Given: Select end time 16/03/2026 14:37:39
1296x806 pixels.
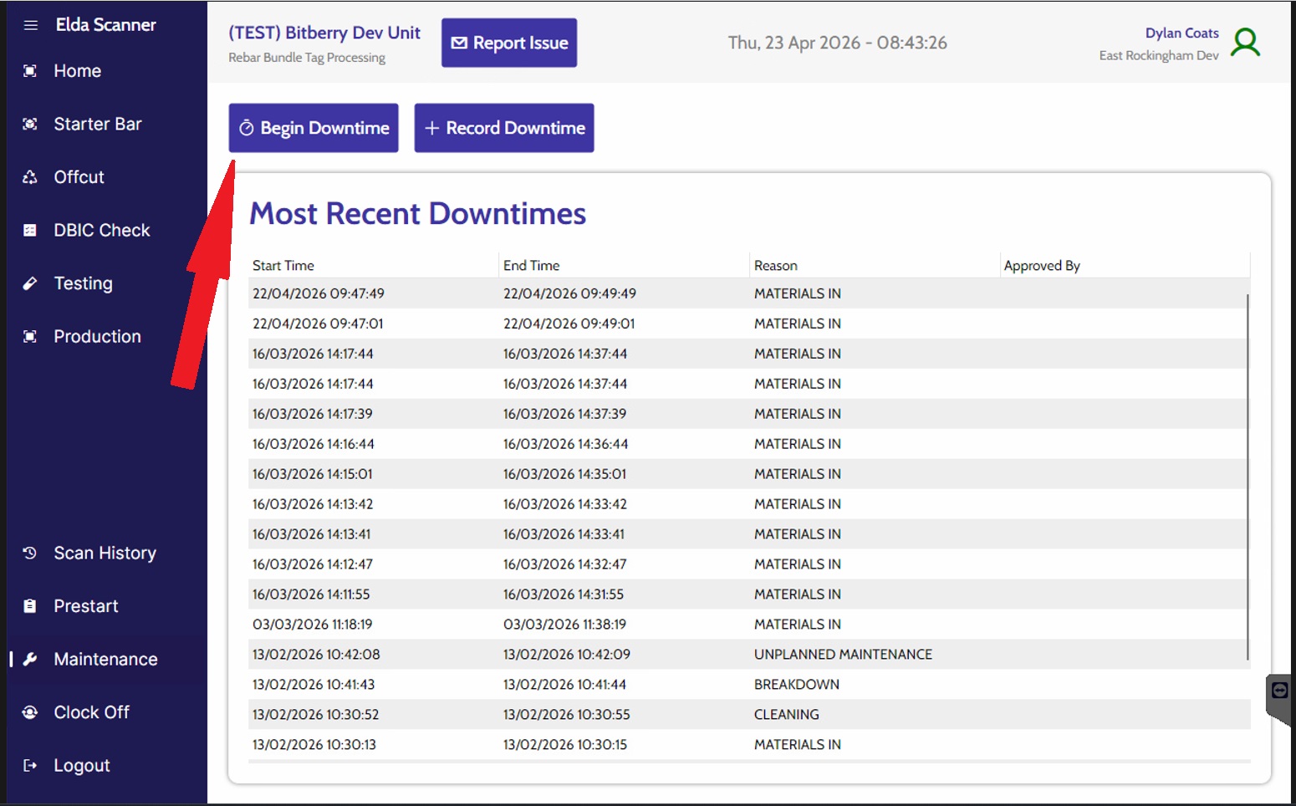Looking at the screenshot, I should point(565,414).
